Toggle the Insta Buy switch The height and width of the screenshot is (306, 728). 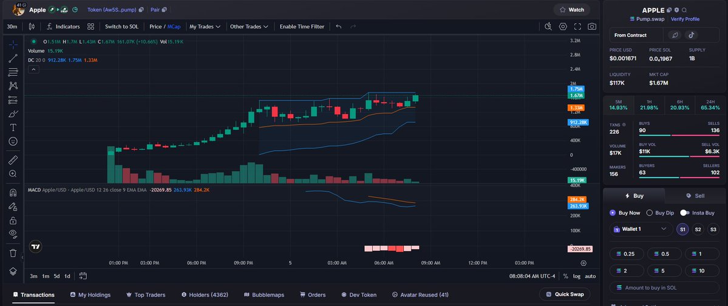[x=684, y=213]
